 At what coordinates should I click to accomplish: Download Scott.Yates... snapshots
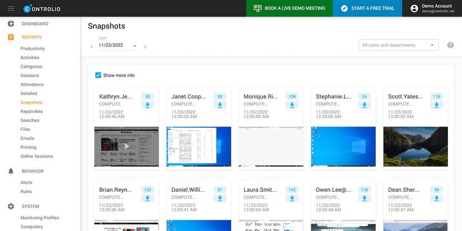click(x=436, y=105)
